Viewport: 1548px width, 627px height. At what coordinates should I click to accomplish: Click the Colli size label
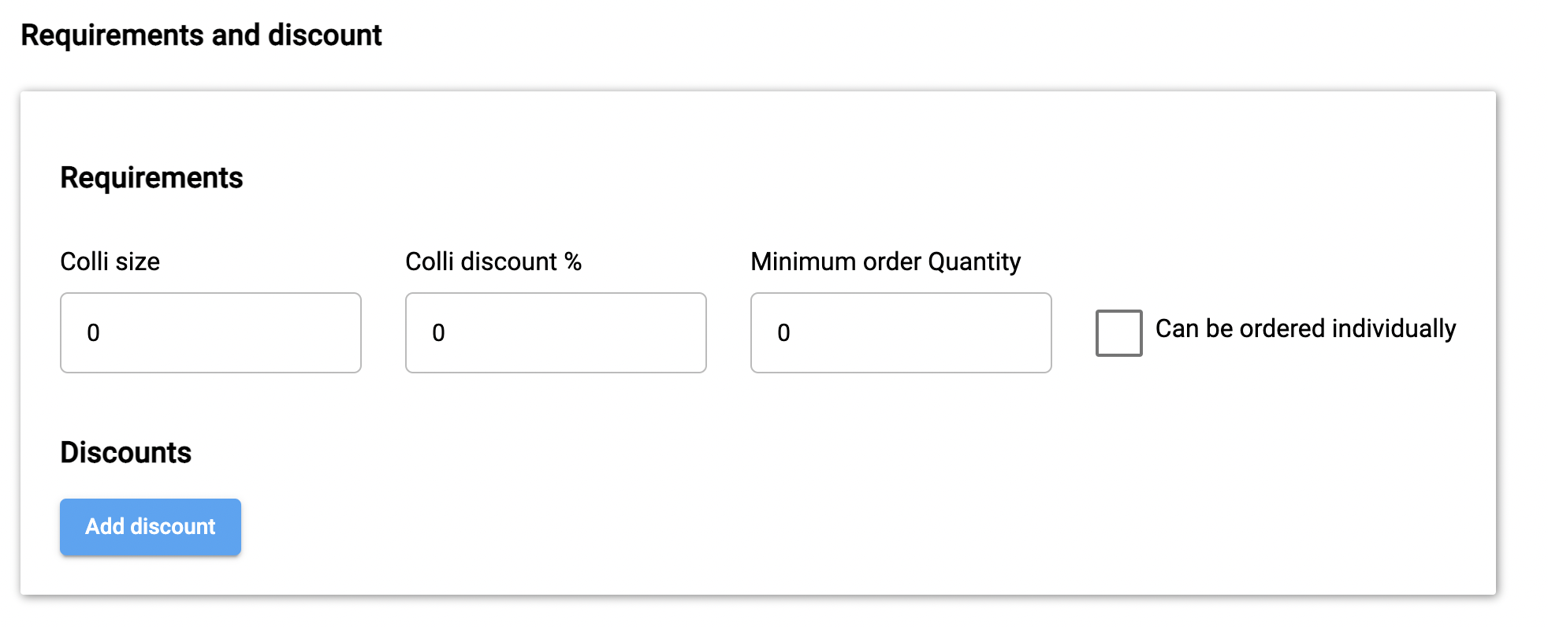(110, 262)
